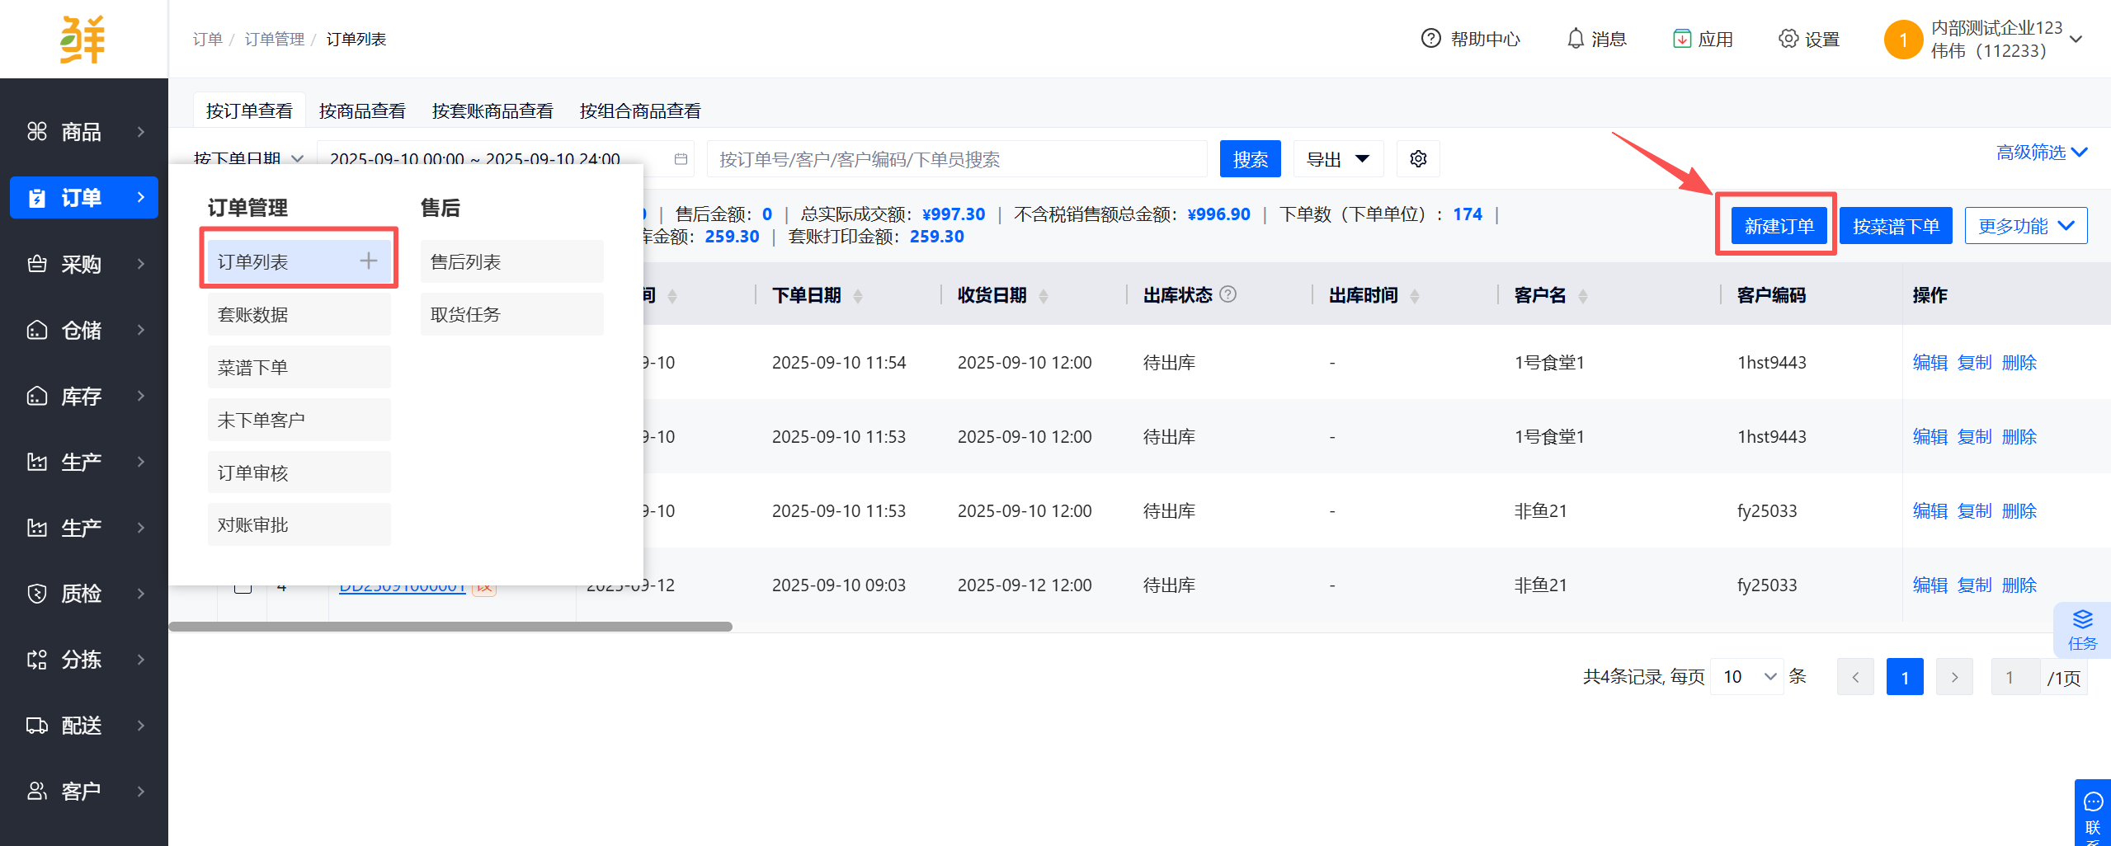Click the horizontal table scrollbar

pos(450,627)
